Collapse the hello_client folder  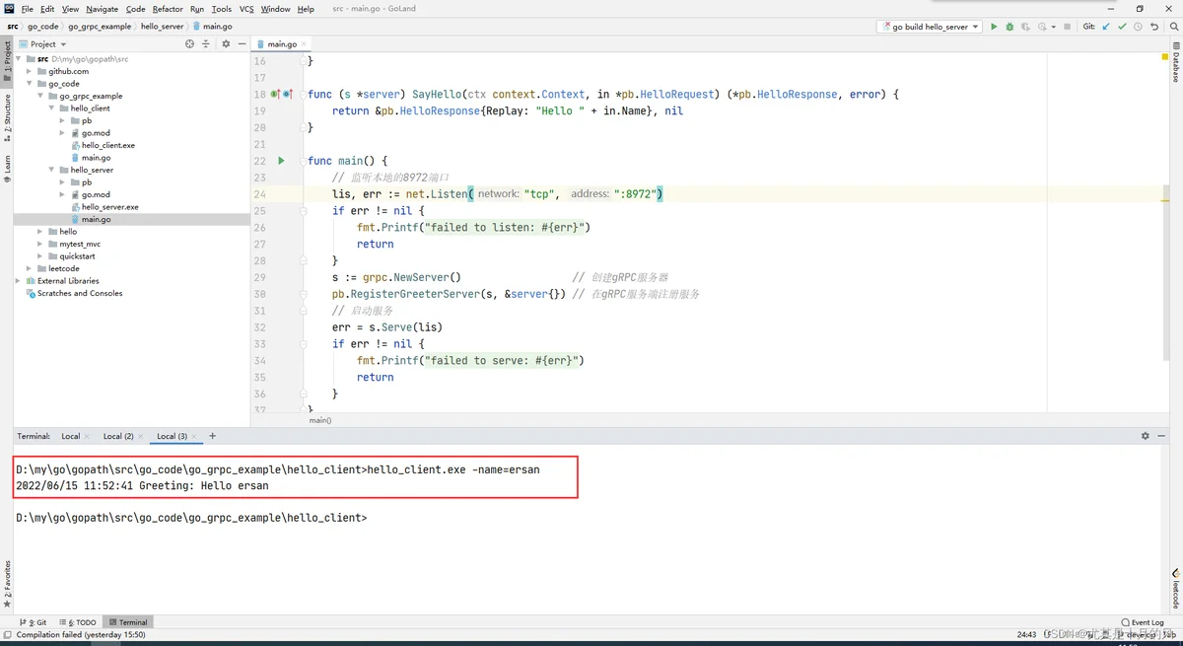tap(51, 108)
